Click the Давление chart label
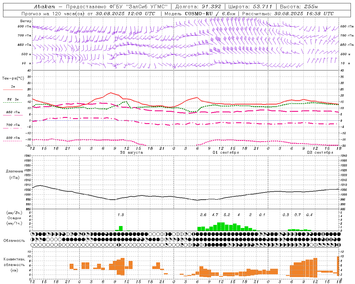 14,171
